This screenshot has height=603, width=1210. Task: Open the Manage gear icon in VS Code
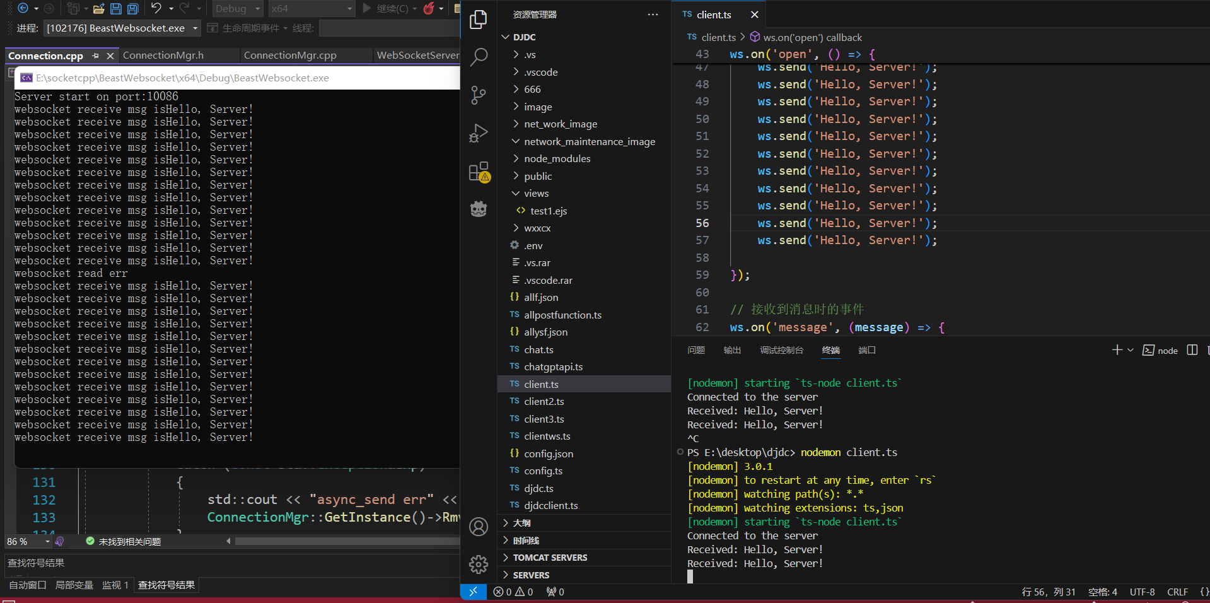[479, 565]
